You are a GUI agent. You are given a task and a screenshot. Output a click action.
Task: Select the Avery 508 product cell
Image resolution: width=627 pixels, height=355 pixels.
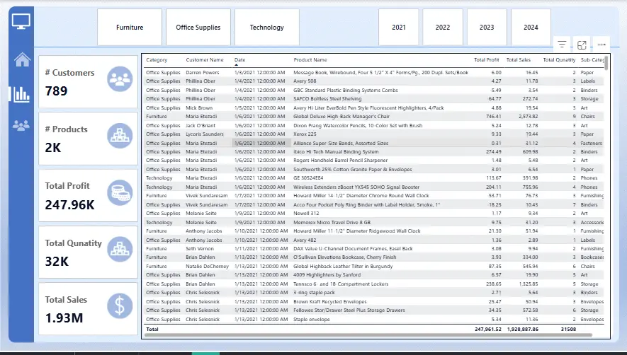pos(305,81)
